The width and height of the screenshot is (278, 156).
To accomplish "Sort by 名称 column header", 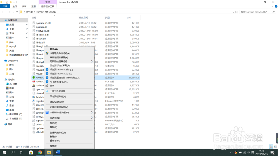I will click(34, 17).
